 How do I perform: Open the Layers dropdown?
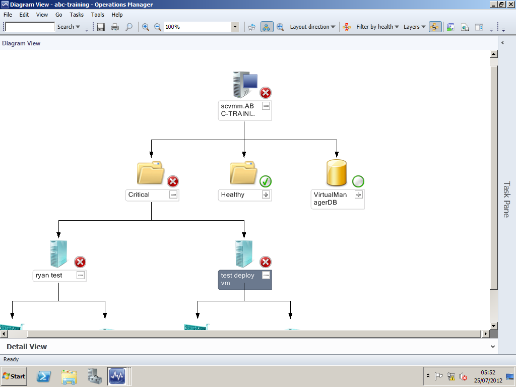tap(414, 27)
